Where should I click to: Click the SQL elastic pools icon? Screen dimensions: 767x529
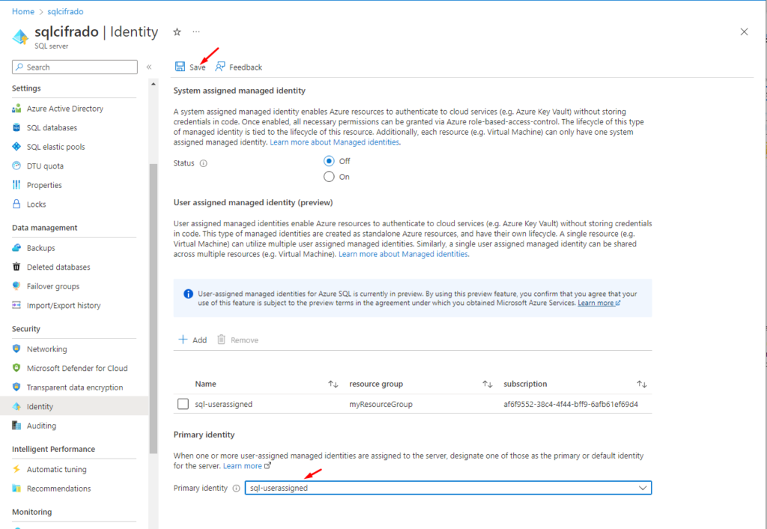pyautogui.click(x=16, y=146)
